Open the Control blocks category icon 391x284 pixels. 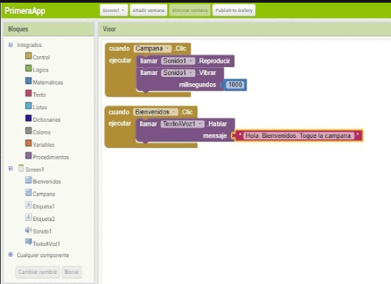pos(28,56)
